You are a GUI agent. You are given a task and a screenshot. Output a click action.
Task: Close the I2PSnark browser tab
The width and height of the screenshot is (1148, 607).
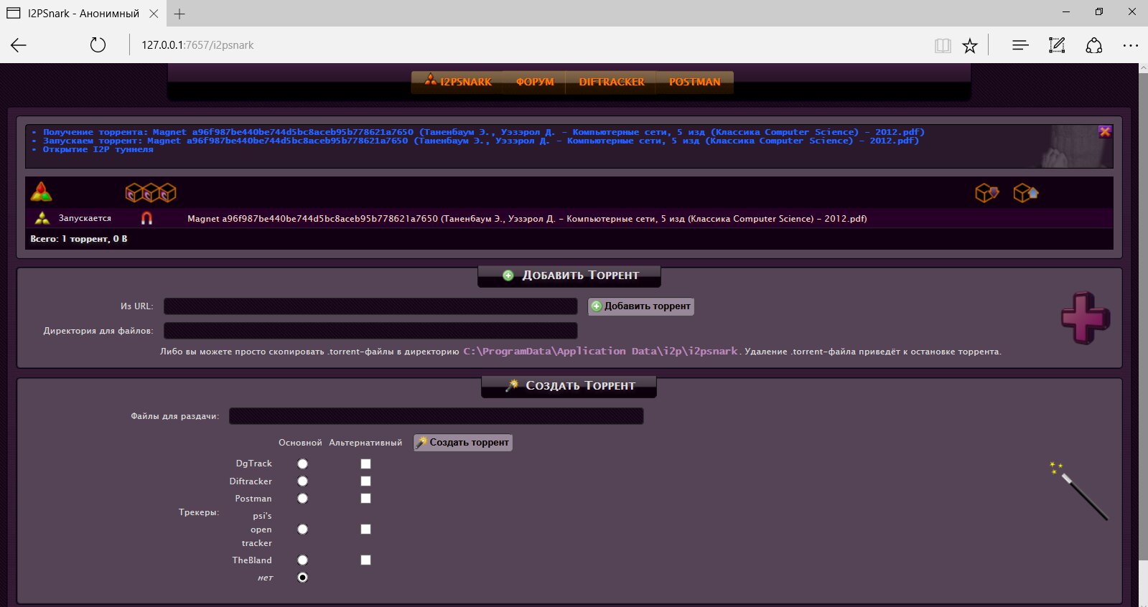pyautogui.click(x=154, y=14)
